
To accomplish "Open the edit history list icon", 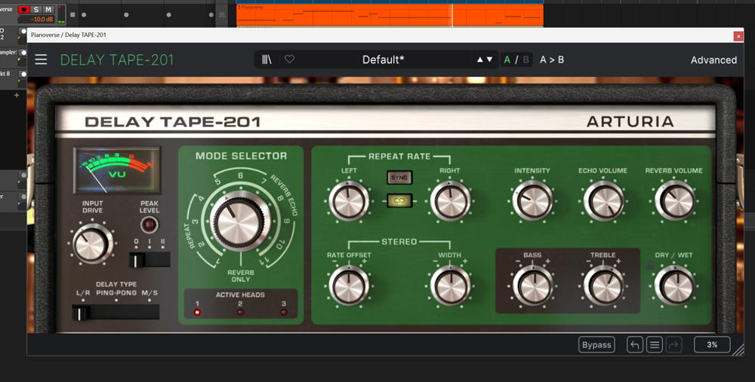I will pyautogui.click(x=655, y=345).
